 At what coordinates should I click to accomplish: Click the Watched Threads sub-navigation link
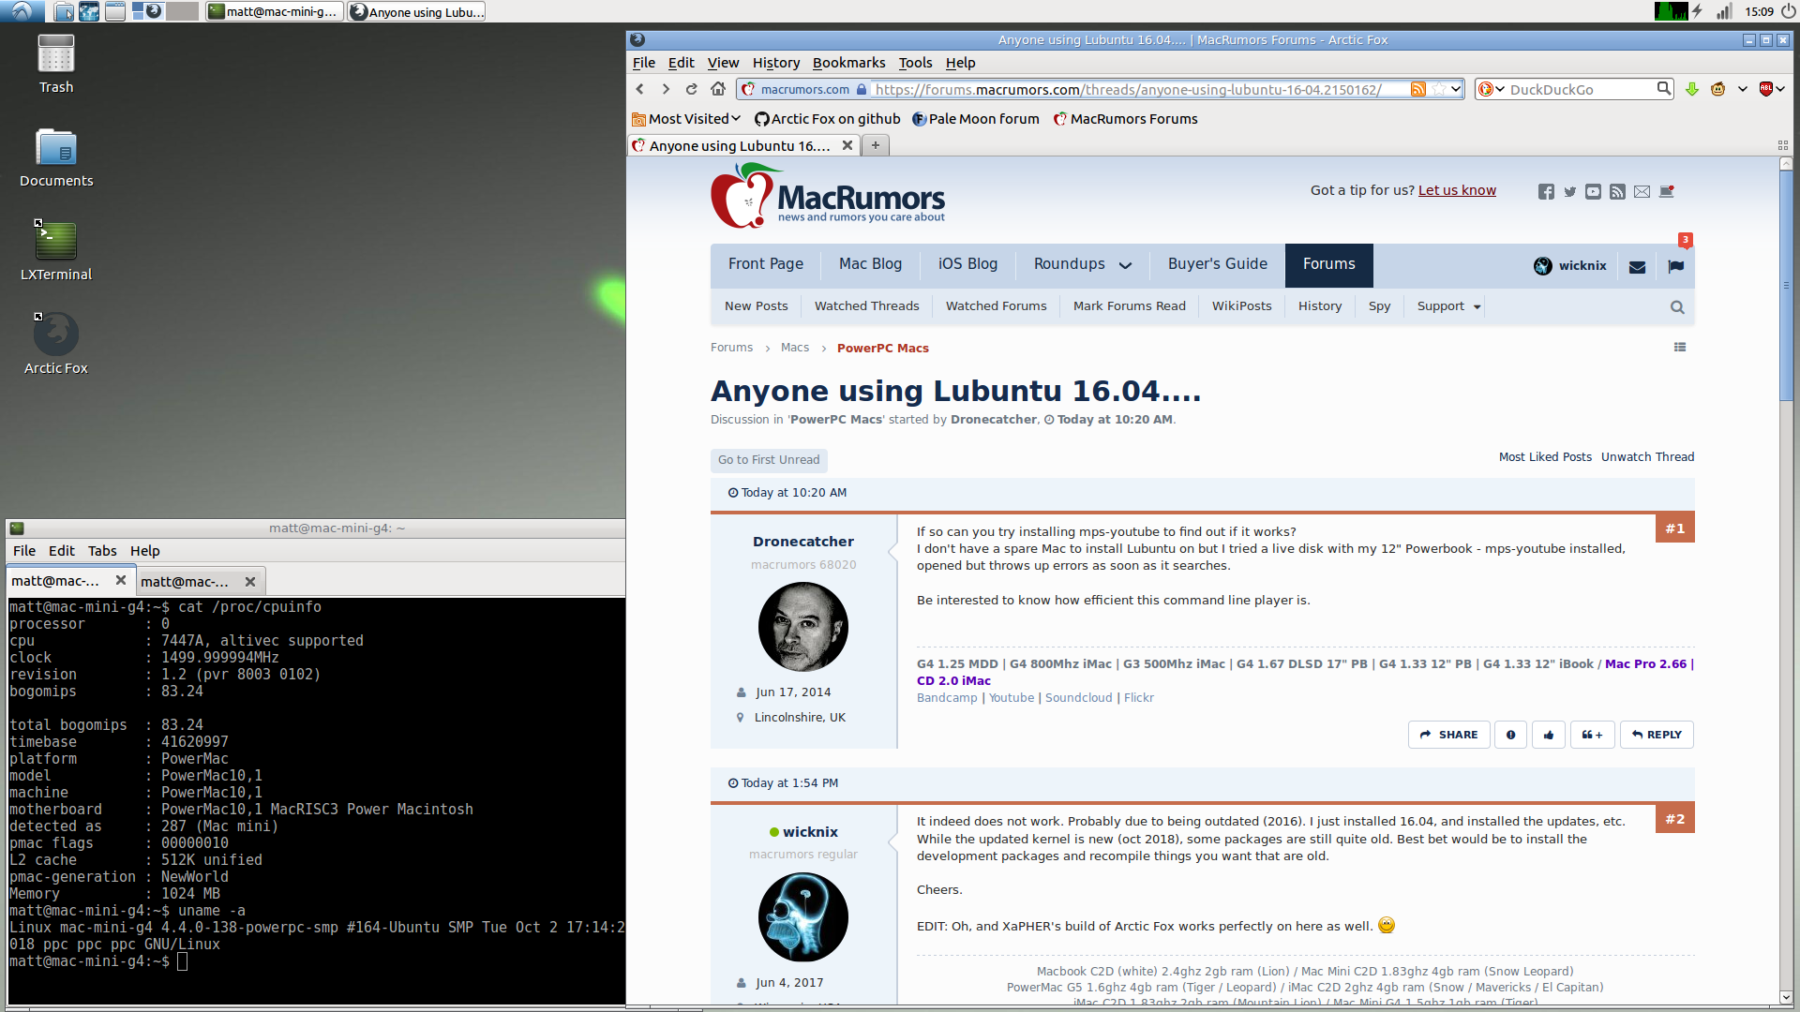(866, 306)
